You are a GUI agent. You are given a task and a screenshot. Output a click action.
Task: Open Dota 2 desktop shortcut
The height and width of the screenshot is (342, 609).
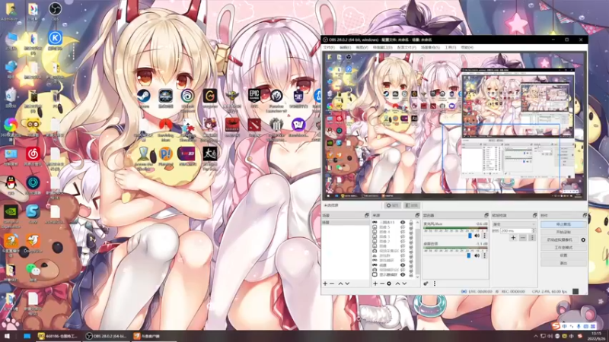tap(254, 128)
